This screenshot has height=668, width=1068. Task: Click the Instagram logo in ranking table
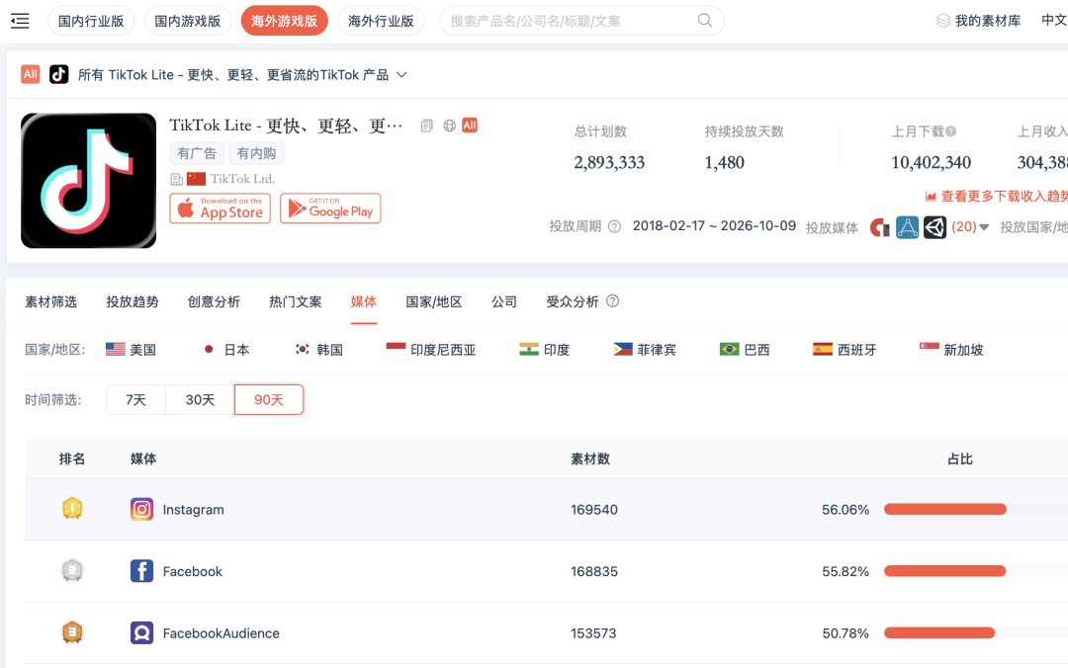click(141, 509)
